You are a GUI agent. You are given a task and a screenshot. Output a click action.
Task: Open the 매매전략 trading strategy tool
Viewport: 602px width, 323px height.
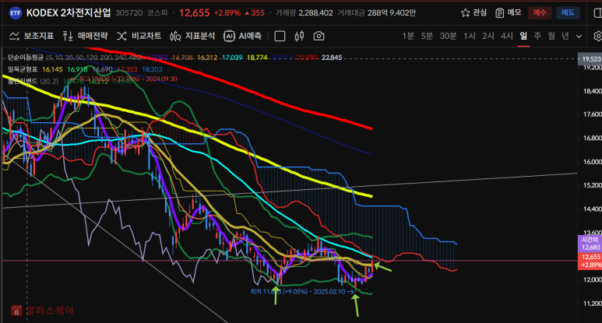tap(85, 36)
